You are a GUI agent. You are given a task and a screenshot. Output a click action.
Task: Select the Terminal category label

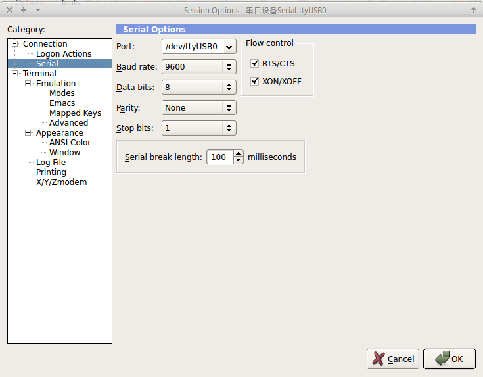[x=39, y=74]
